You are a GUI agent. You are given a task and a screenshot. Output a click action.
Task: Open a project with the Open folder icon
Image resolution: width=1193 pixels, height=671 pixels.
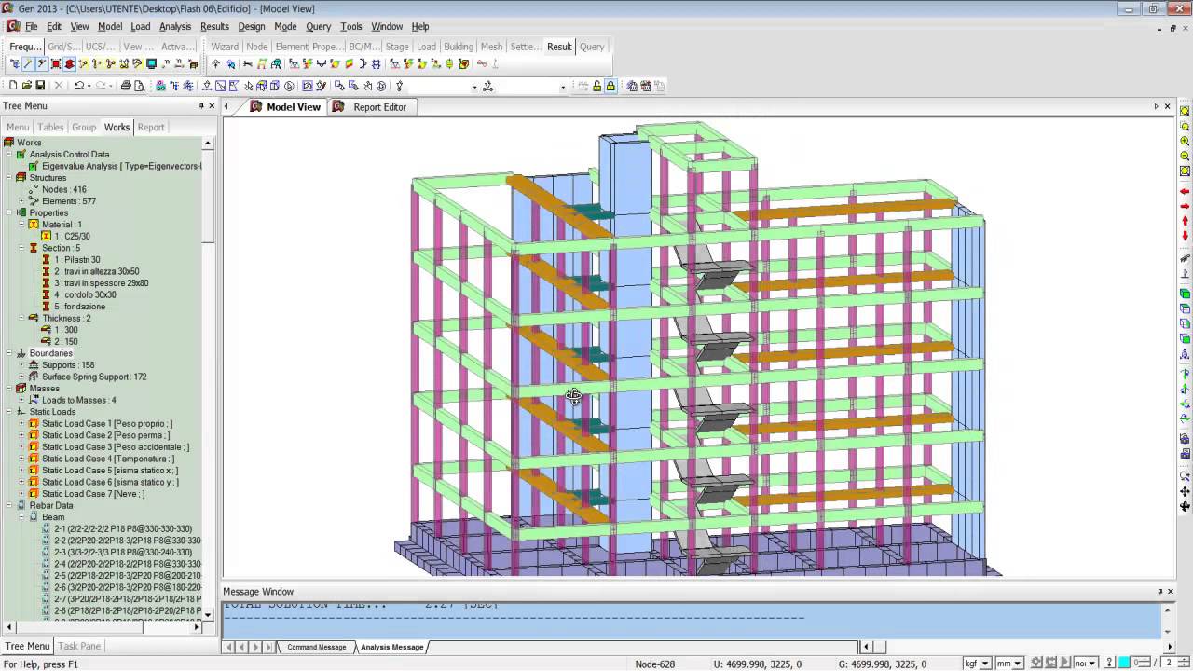(x=27, y=86)
